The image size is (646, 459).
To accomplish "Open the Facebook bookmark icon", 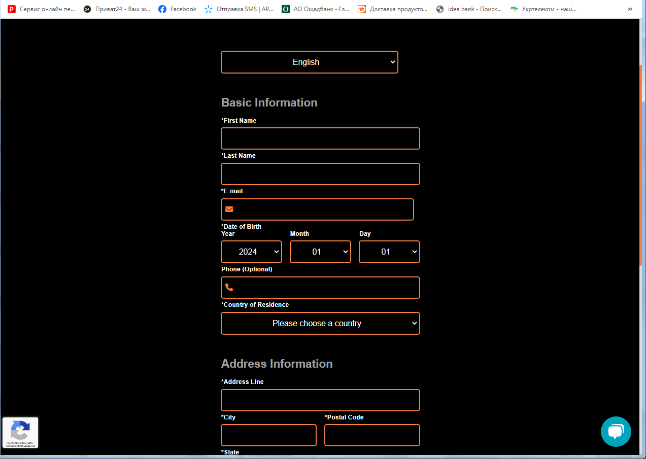I will [x=162, y=9].
